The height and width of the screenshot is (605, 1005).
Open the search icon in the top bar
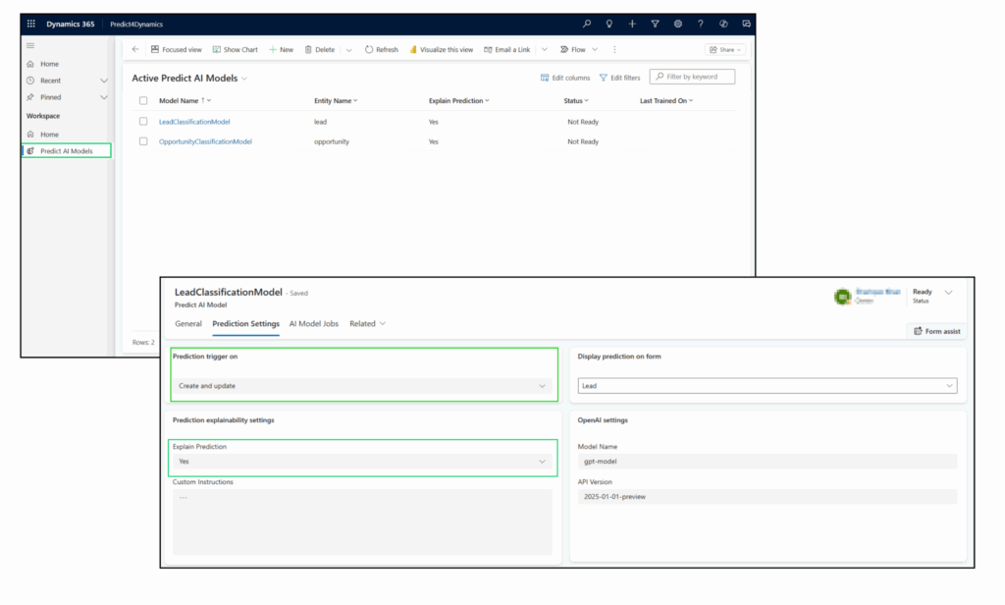pos(587,24)
